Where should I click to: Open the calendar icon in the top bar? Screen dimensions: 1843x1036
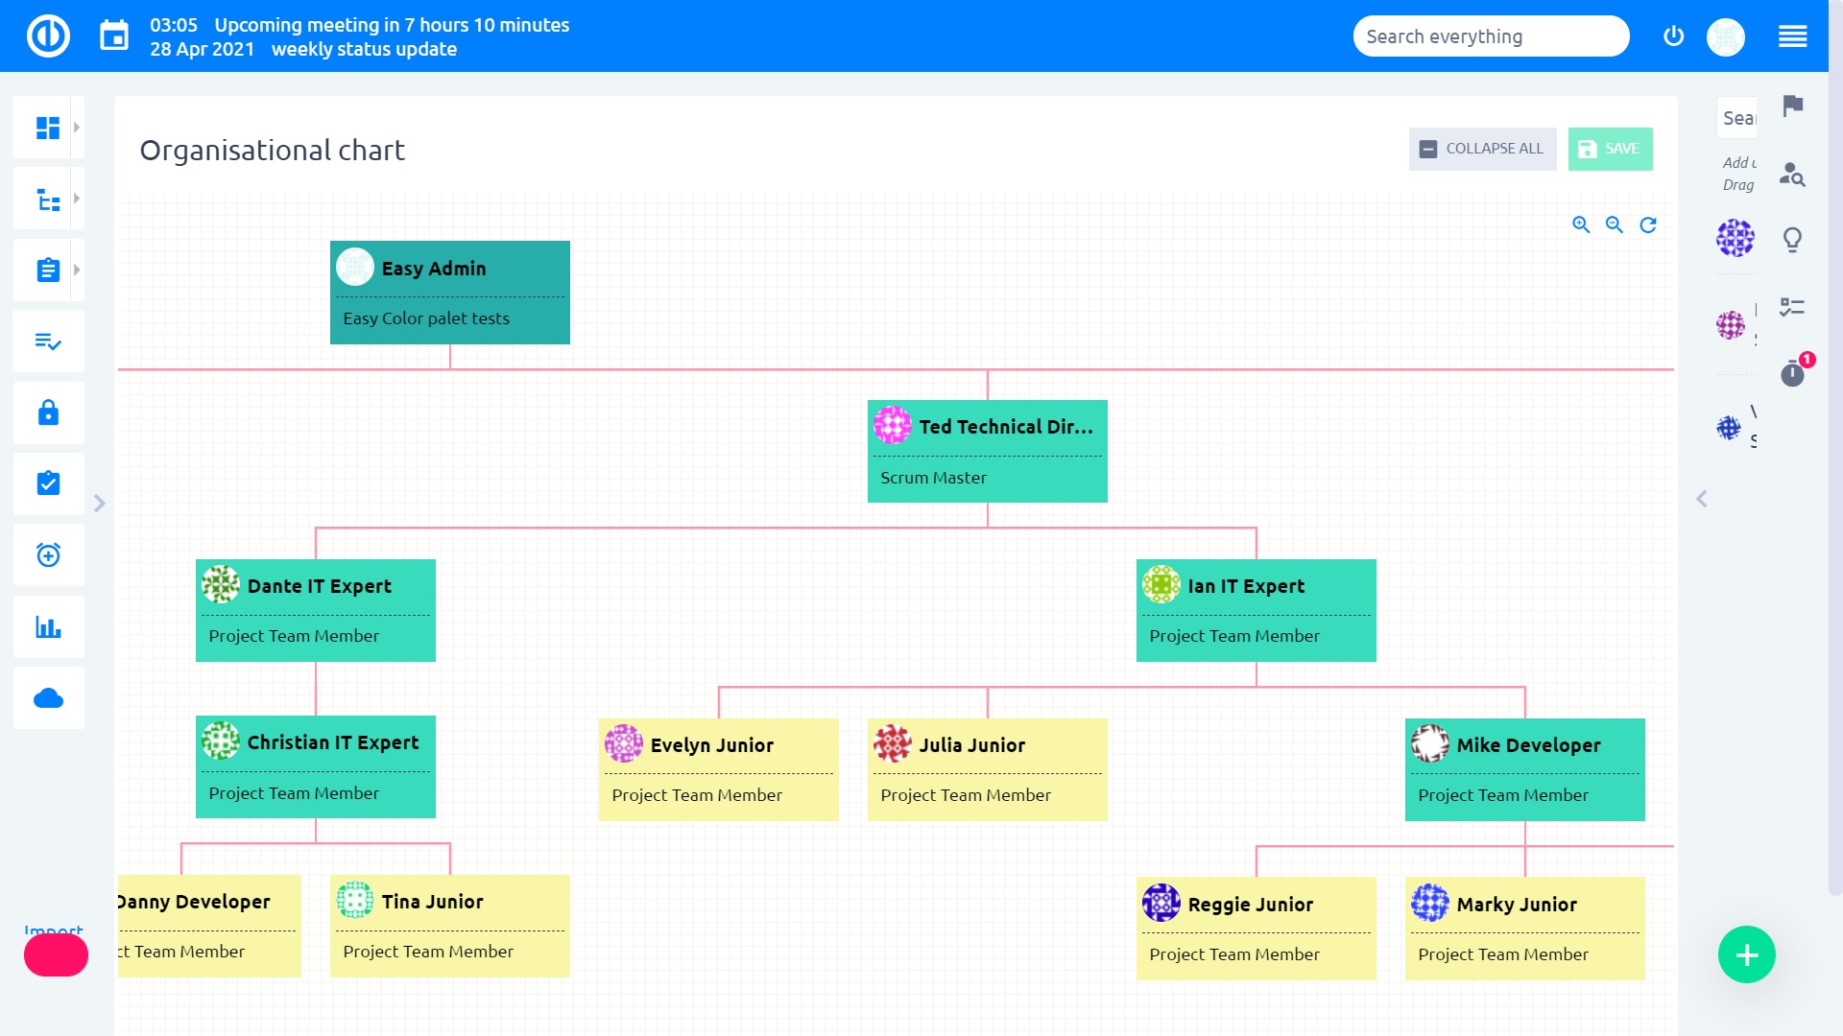(x=114, y=36)
